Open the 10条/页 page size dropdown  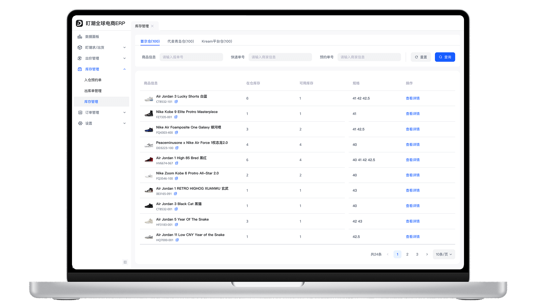pos(444,254)
